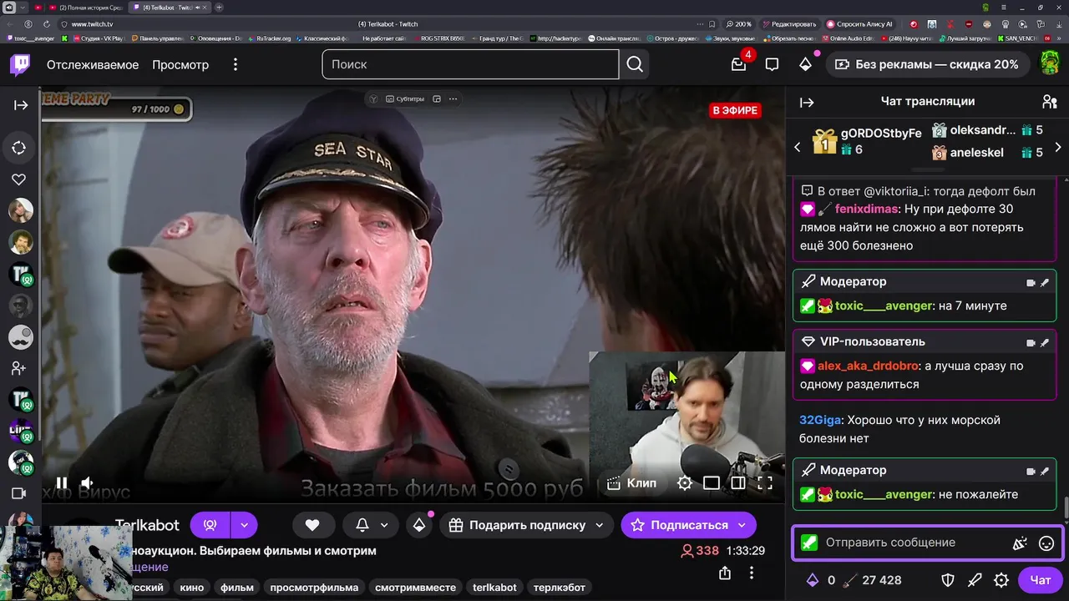Click the Отправить сообщение chat input
1069x601 pixels.
[x=915, y=543]
